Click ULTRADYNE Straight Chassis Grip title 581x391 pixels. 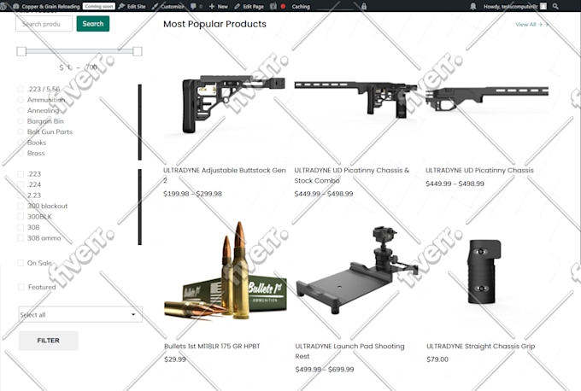tap(480, 347)
